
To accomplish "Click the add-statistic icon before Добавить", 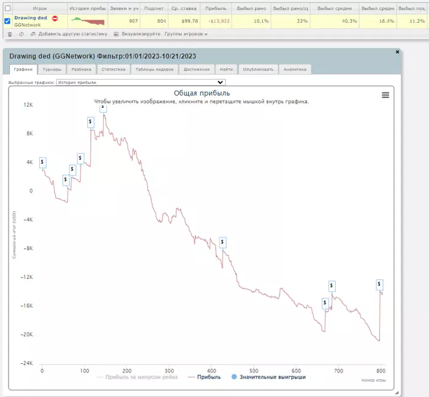I will tap(33, 34).
